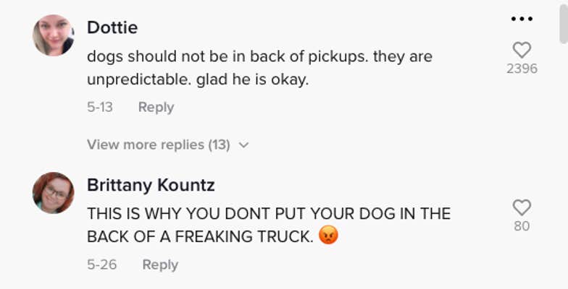Open the Dottie username link

pyautogui.click(x=112, y=27)
